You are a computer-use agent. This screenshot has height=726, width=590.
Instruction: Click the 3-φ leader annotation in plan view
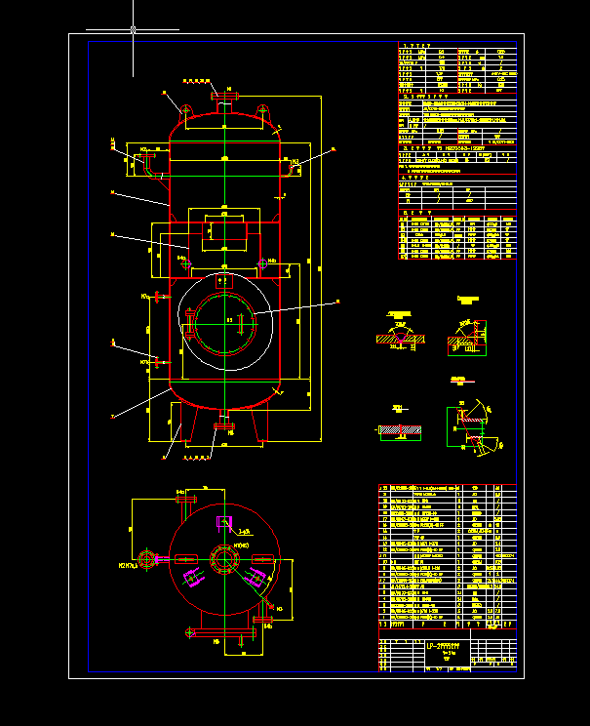tap(245, 532)
